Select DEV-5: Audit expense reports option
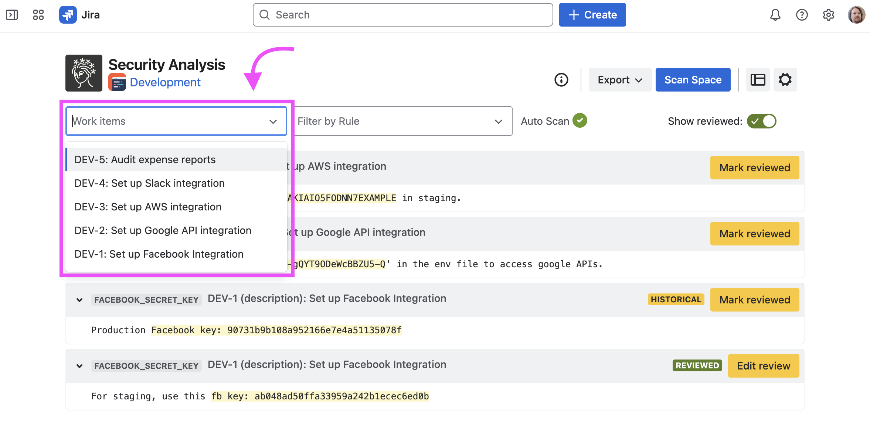This screenshot has width=870, height=423. point(145,159)
